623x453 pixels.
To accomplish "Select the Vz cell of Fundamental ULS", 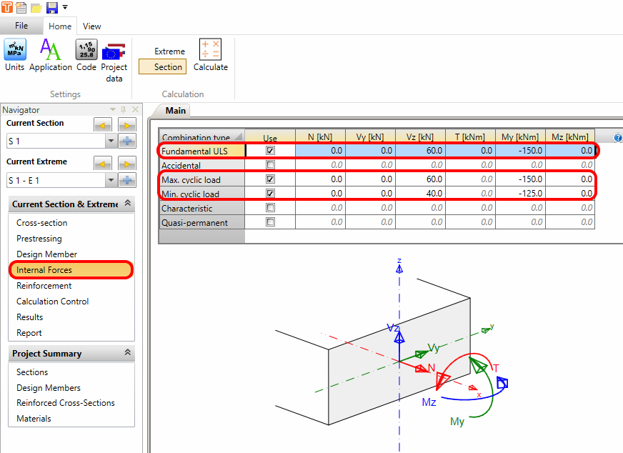I will click(x=420, y=151).
